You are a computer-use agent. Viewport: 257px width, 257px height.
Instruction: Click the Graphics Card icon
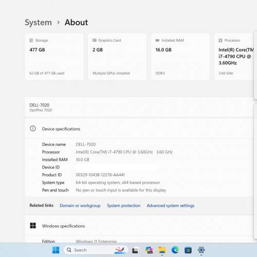(95, 40)
